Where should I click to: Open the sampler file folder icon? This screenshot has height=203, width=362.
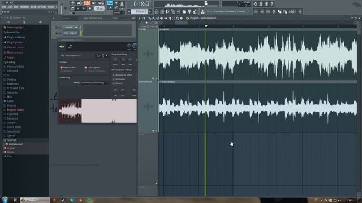click(x=98, y=56)
